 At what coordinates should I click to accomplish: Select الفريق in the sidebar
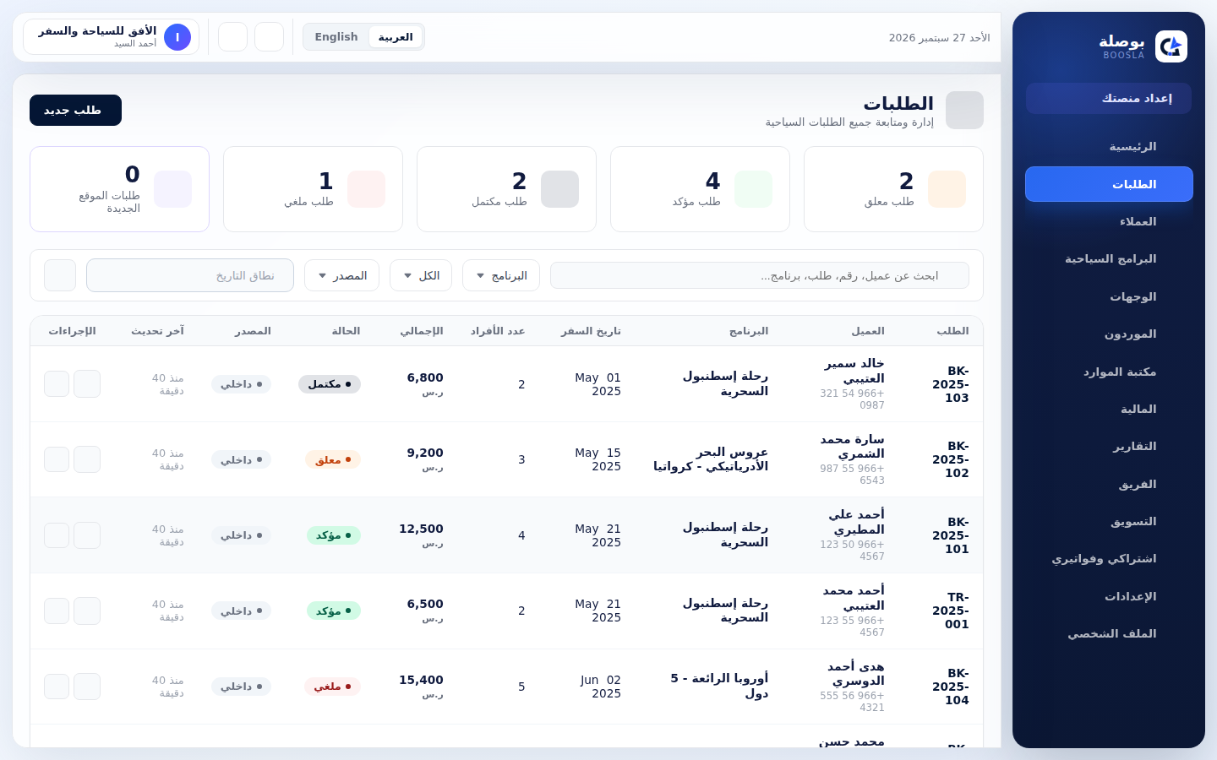pyautogui.click(x=1109, y=485)
